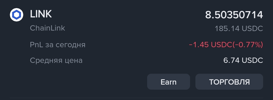Select the ChainLink asset name subtitle
Screen dimensions: 273x100
click(48, 28)
